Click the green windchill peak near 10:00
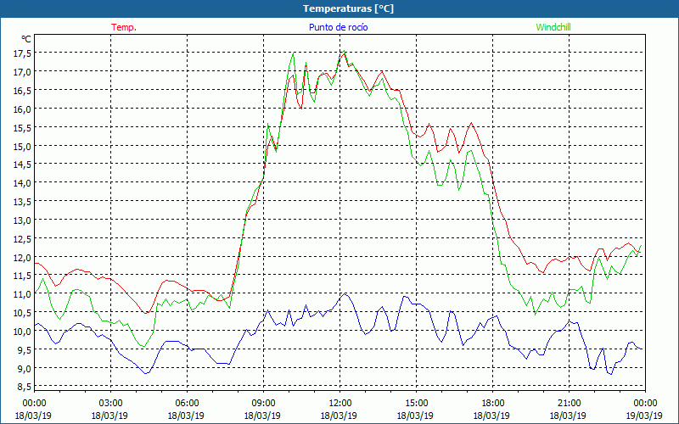The width and height of the screenshot is (679, 424). click(x=293, y=53)
